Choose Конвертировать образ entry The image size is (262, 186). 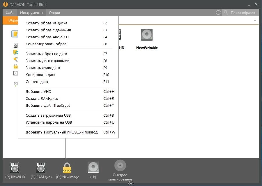(x=68, y=44)
